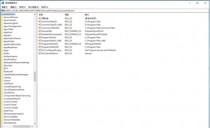Click the ApplicationFrame folder icon

pos(2,38)
